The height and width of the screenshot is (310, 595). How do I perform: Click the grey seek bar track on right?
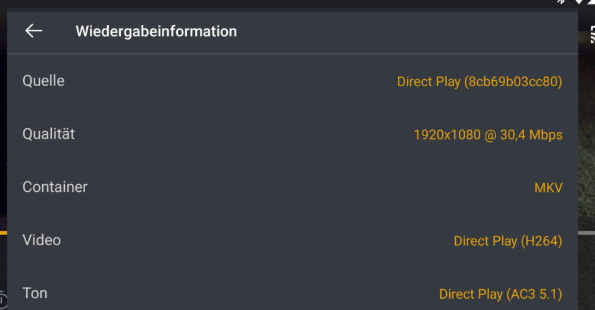click(x=587, y=233)
